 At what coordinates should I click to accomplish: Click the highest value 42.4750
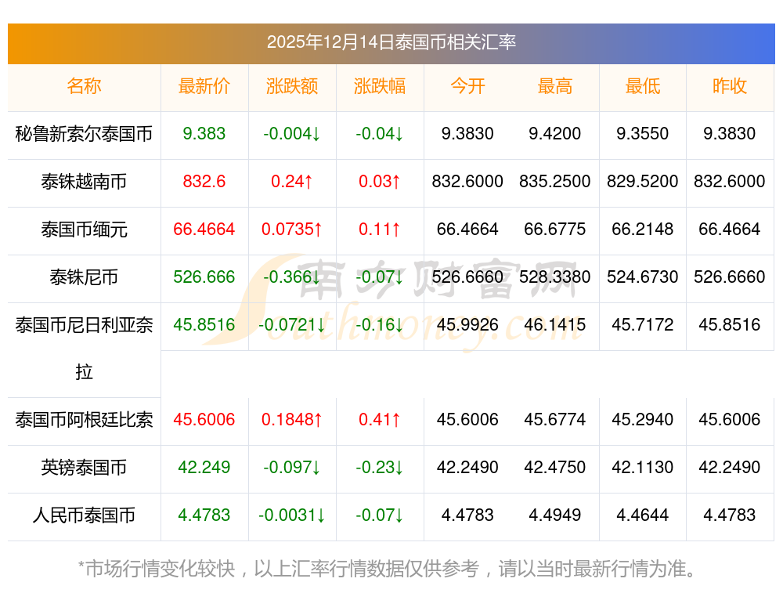[x=555, y=467]
